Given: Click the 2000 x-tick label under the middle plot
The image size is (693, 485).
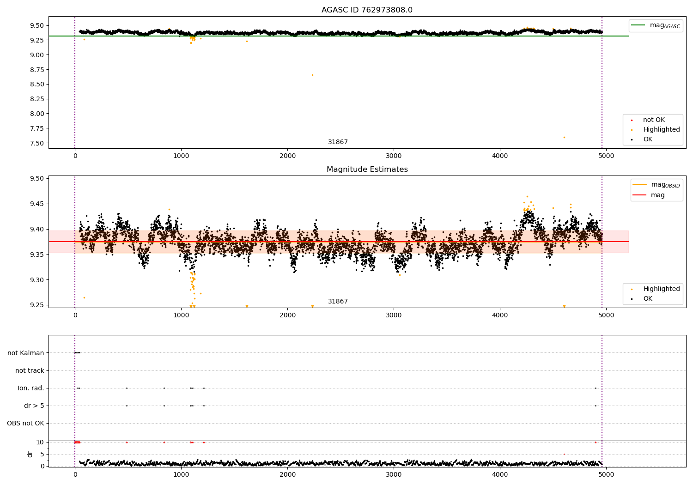Looking at the screenshot, I should 287,315.
